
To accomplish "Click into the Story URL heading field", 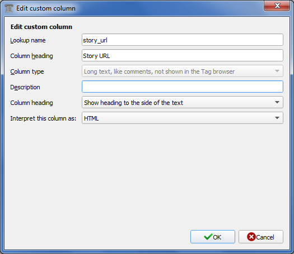I will [182, 55].
